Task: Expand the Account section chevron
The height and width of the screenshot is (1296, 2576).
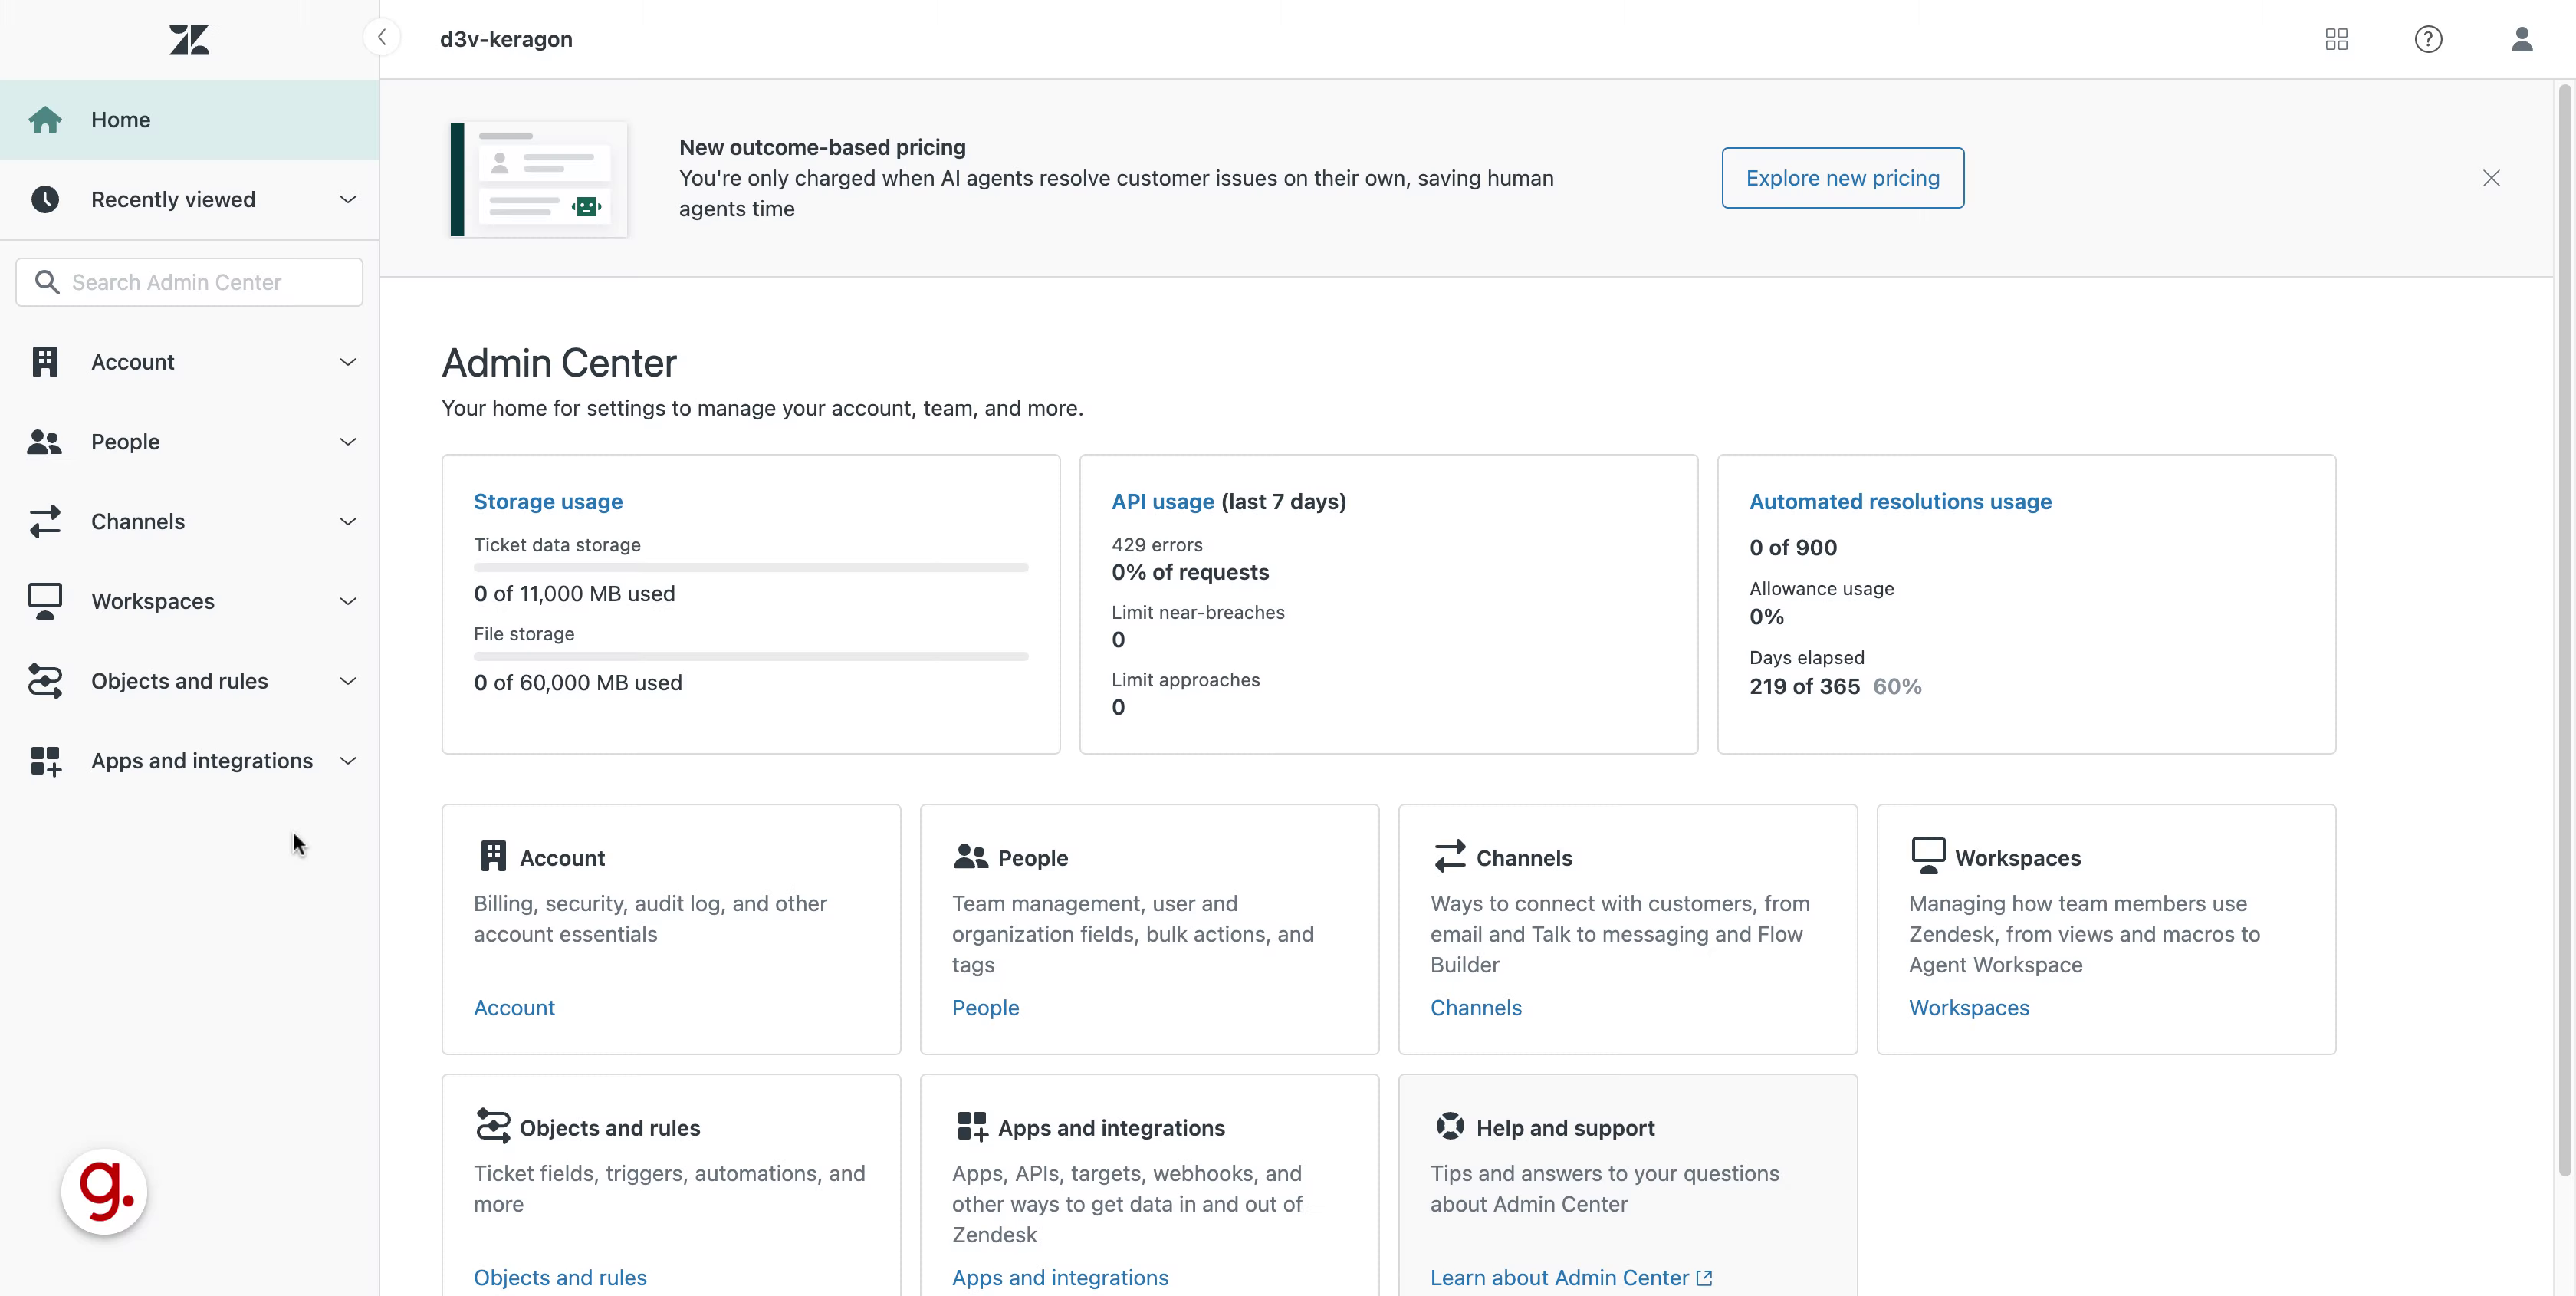Action: [x=347, y=362]
